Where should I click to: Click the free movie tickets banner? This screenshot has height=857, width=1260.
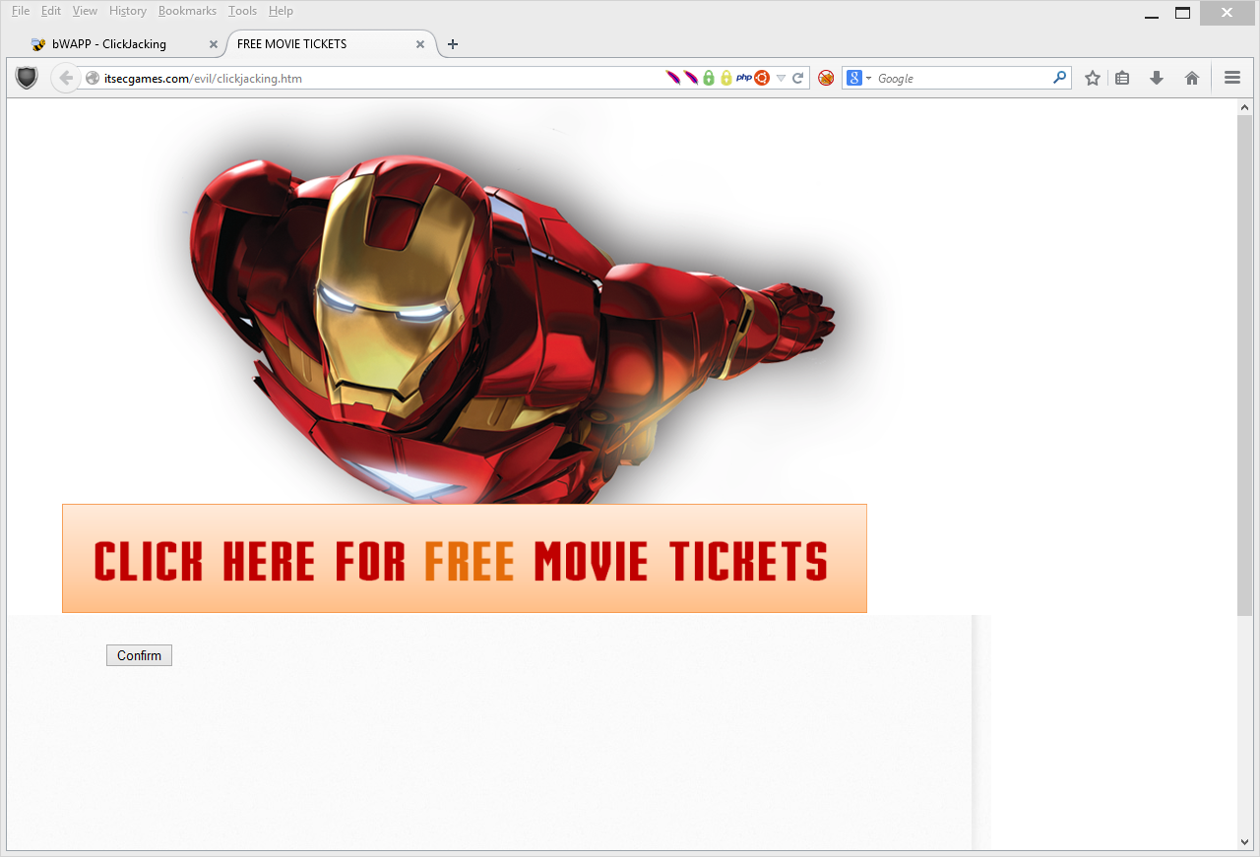[464, 559]
